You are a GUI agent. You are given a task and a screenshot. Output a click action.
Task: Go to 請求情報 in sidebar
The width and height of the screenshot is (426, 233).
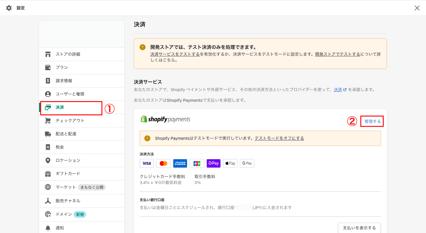(82, 81)
